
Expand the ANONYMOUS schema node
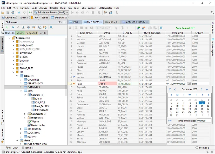tap(13, 42)
